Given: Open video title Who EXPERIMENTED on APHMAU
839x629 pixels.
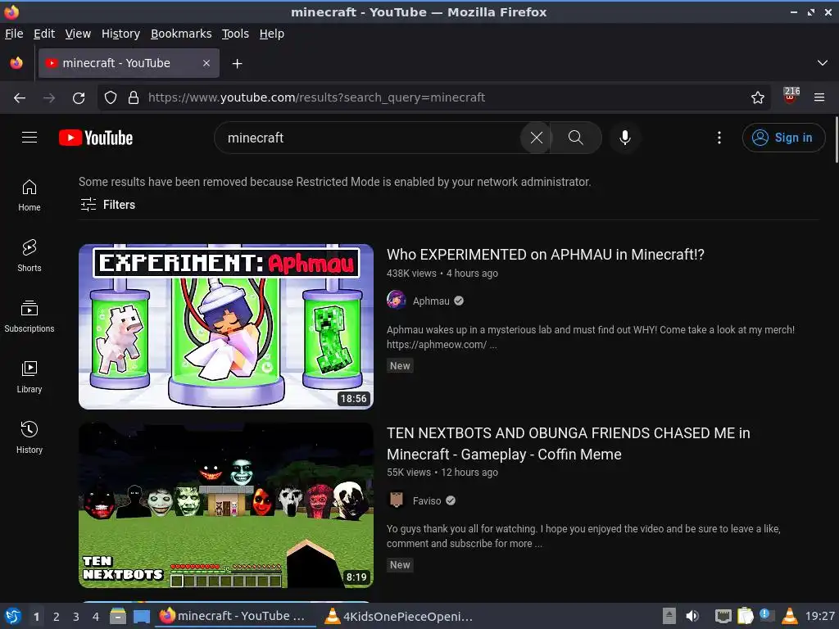Looking at the screenshot, I should pos(545,255).
